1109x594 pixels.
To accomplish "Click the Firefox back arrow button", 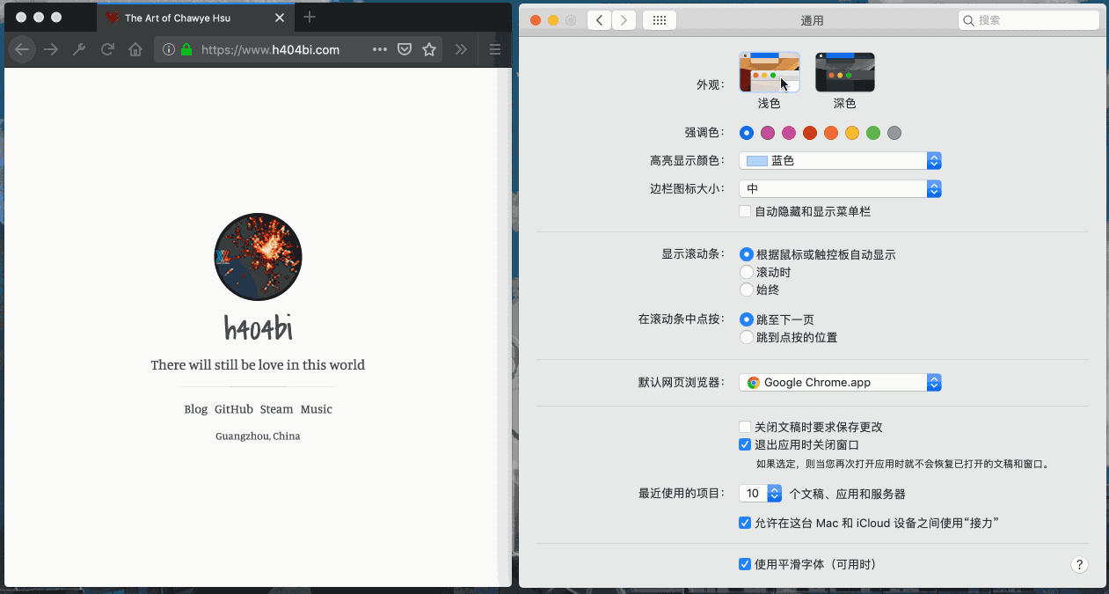I will pos(22,50).
